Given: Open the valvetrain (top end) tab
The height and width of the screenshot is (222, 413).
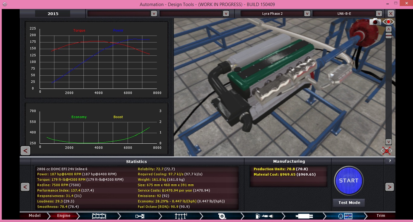Looking at the screenshot, I should (x=181, y=216).
